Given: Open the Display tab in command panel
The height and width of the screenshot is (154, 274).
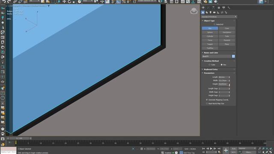Looking at the screenshot, I should pyautogui.click(x=223, y=8).
